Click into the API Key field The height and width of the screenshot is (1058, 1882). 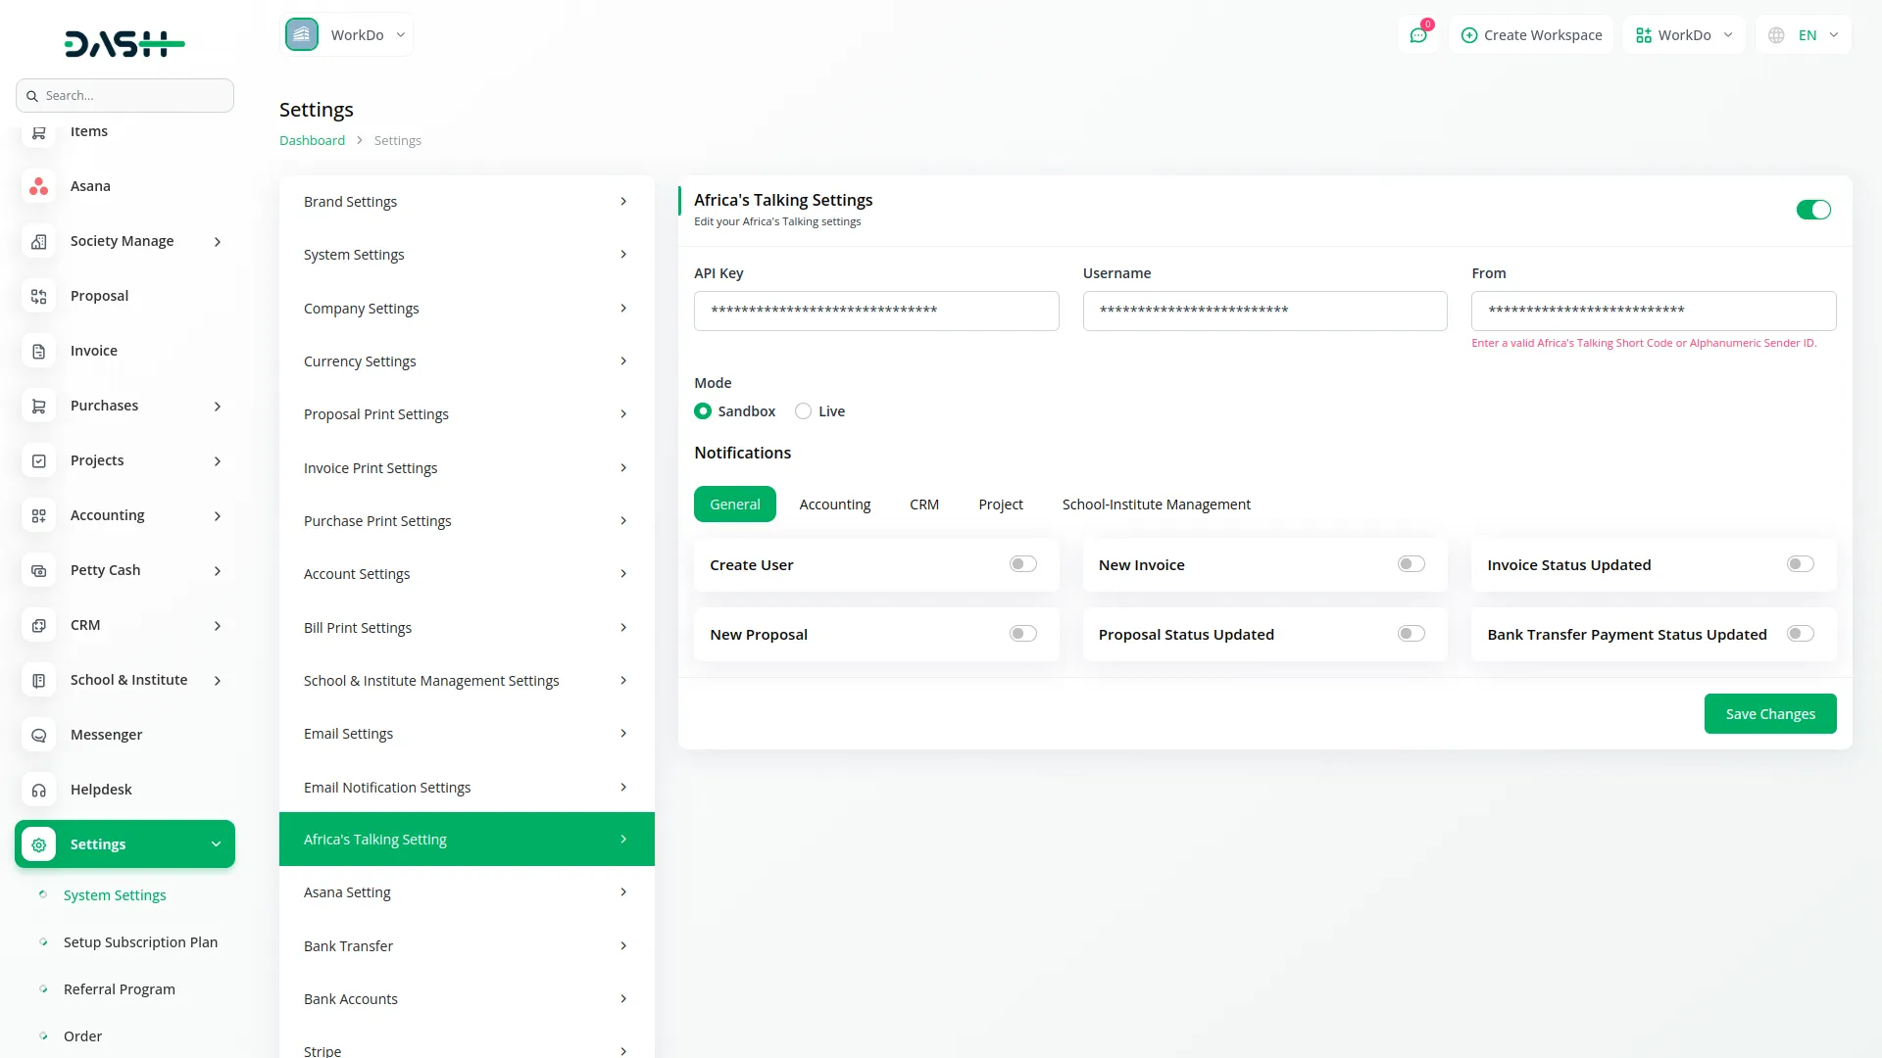(x=875, y=311)
